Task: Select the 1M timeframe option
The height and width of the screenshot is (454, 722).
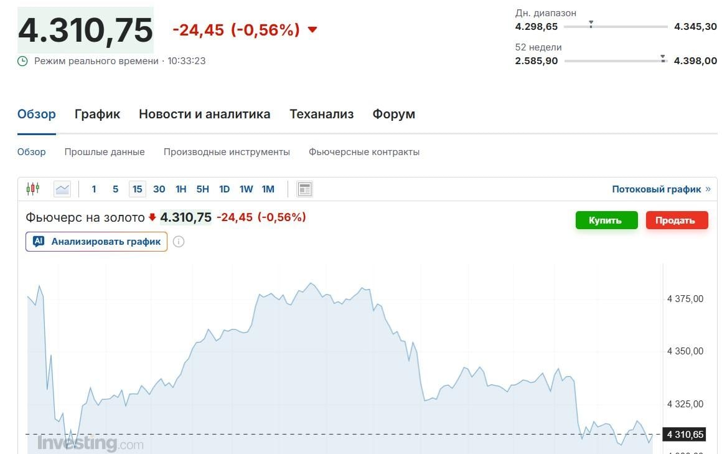Action: tap(268, 189)
